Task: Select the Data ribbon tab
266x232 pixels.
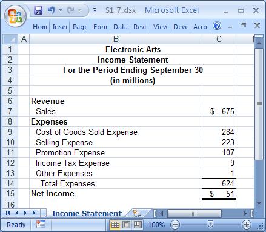Action: (121, 27)
